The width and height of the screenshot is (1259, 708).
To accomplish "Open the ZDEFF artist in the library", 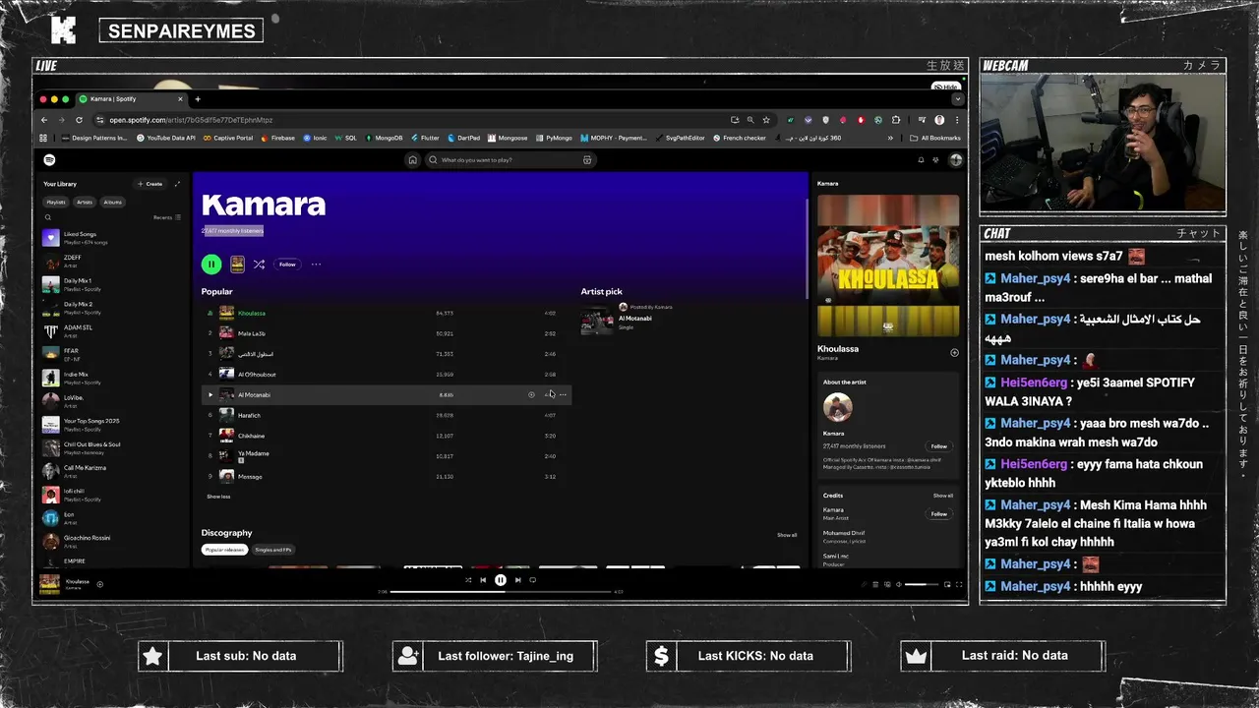I will [113, 262].
